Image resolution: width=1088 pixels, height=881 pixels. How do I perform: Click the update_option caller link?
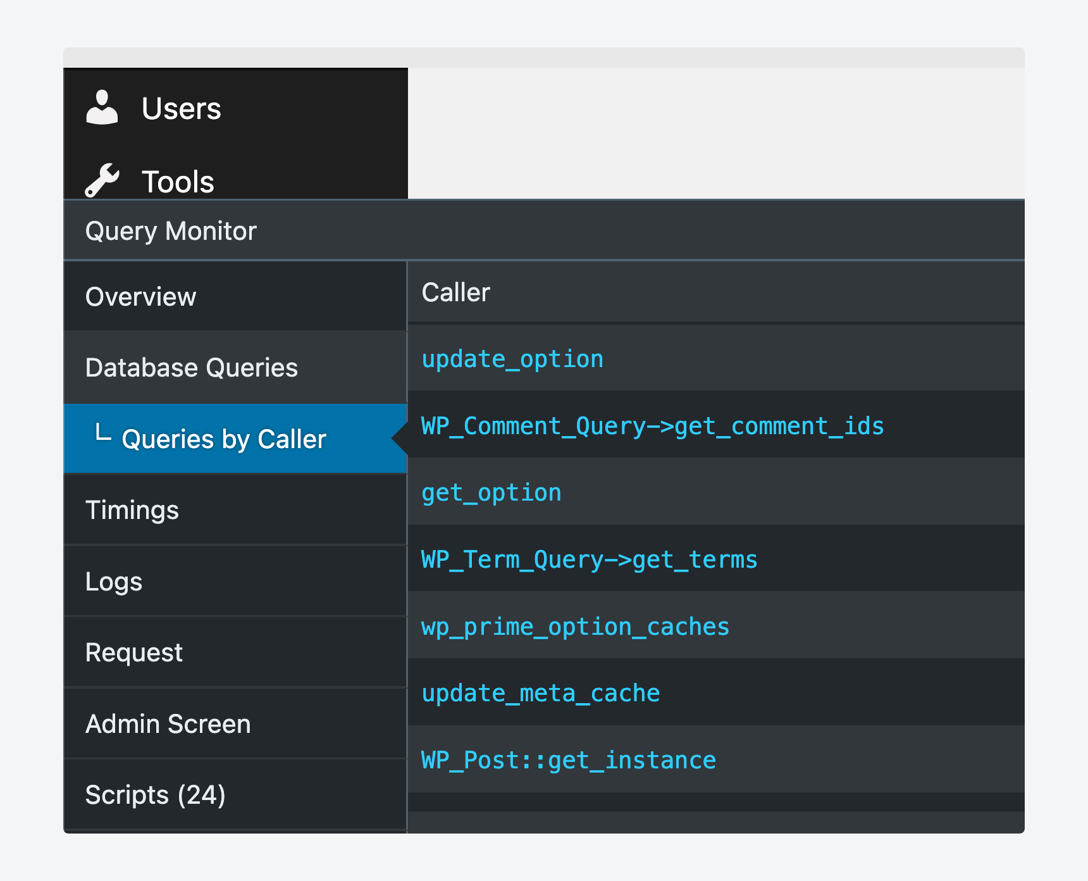pos(512,358)
